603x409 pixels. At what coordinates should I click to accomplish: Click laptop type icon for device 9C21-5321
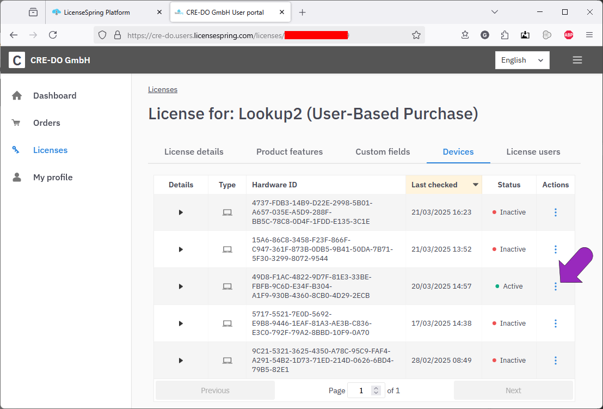(x=227, y=361)
